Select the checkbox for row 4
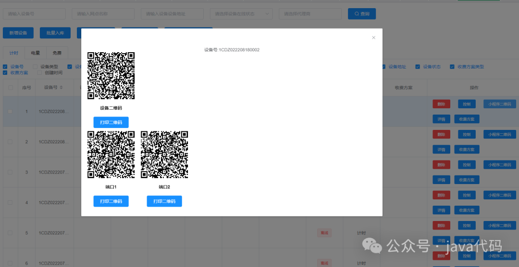The image size is (519, 267). [10, 202]
